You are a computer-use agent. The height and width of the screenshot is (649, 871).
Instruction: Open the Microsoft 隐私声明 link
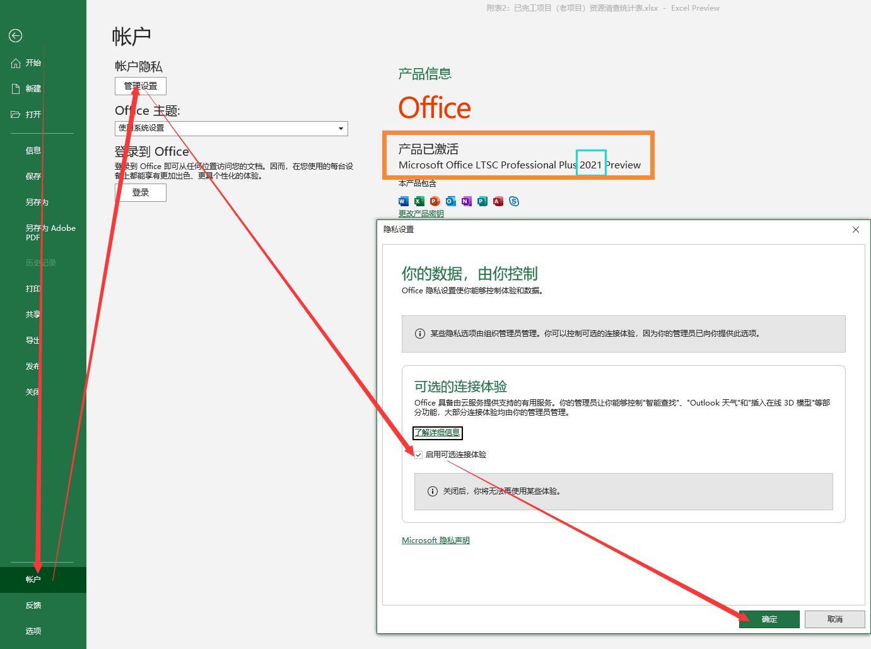(x=436, y=541)
